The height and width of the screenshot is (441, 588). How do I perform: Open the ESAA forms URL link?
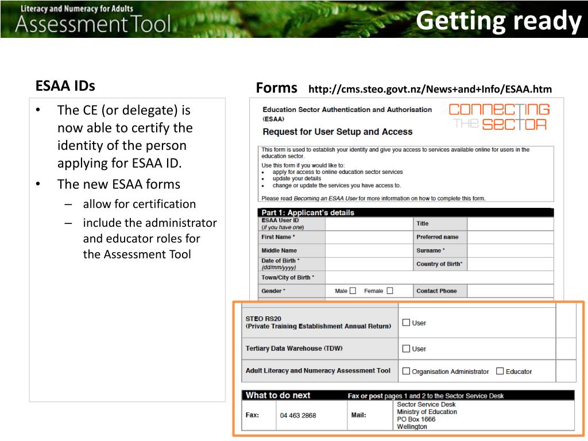(x=430, y=89)
